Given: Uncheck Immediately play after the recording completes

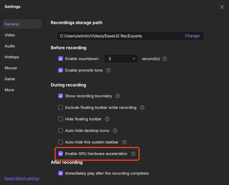Looking at the screenshot, I should (61, 173).
